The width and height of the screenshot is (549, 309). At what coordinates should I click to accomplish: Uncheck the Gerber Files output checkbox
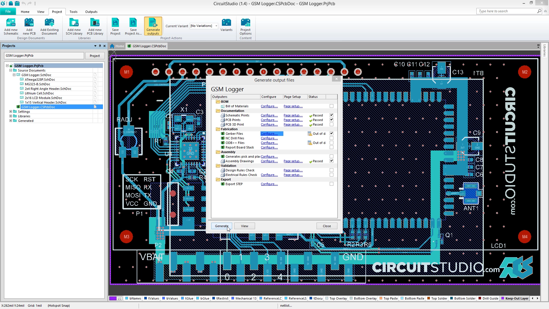pyautogui.click(x=331, y=134)
